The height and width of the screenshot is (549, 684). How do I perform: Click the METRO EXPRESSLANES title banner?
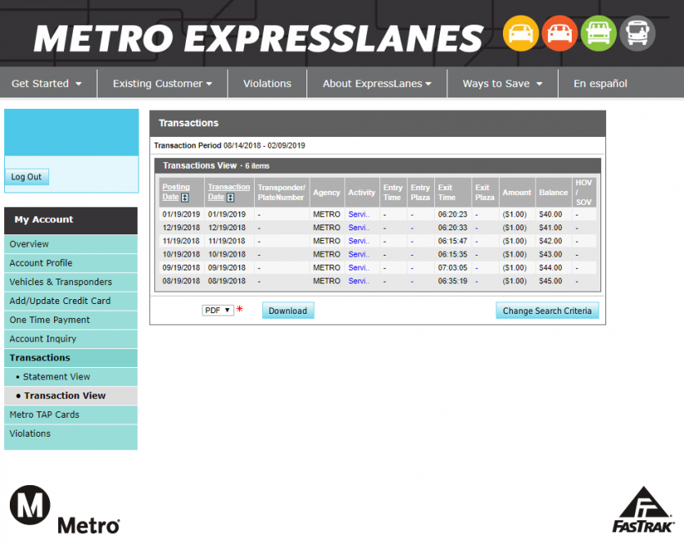[259, 39]
